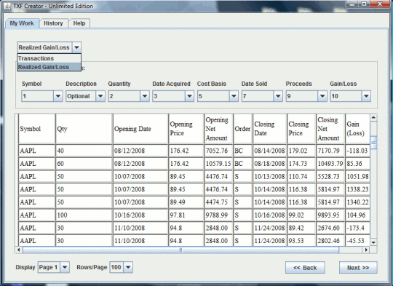Open the Date Sold column dropdown
Viewport: 393px width, 286px height.
tap(278, 96)
